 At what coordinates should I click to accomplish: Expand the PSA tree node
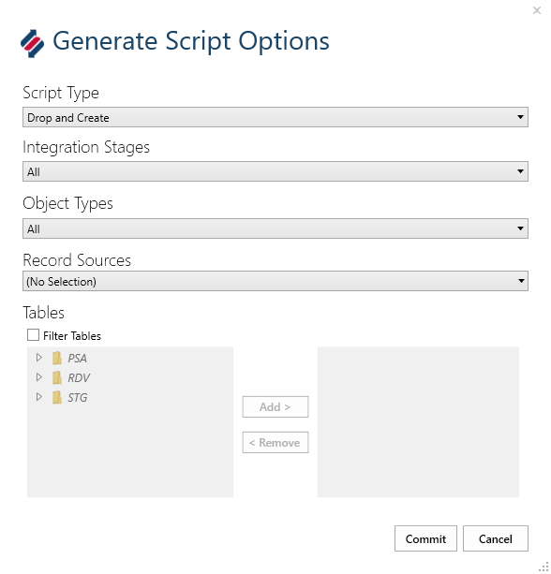[x=38, y=358]
